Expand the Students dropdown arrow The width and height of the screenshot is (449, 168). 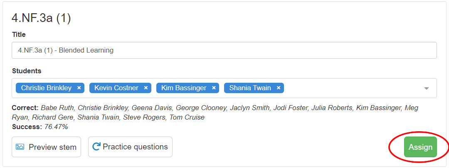point(426,89)
